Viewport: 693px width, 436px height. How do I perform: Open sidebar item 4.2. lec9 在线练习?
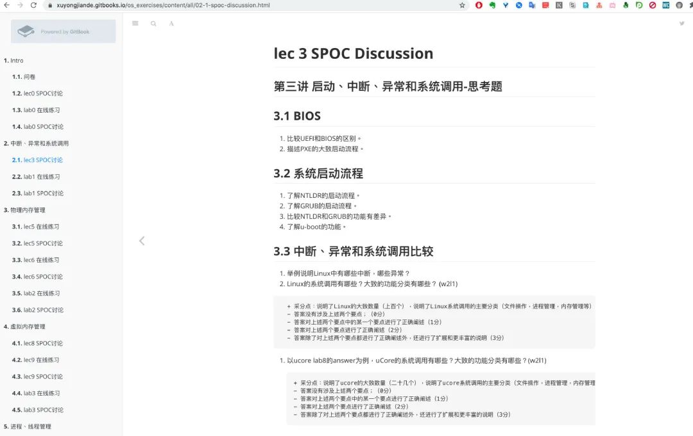pos(36,360)
